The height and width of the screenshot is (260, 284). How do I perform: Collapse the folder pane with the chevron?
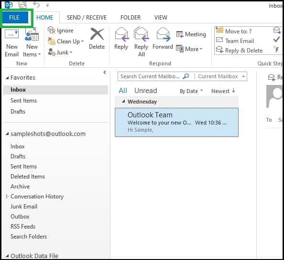[105, 72]
